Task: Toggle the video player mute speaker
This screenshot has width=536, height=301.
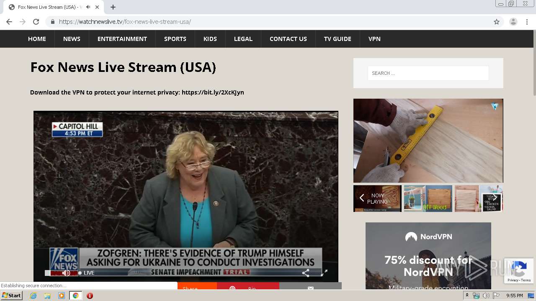Action: [66, 273]
